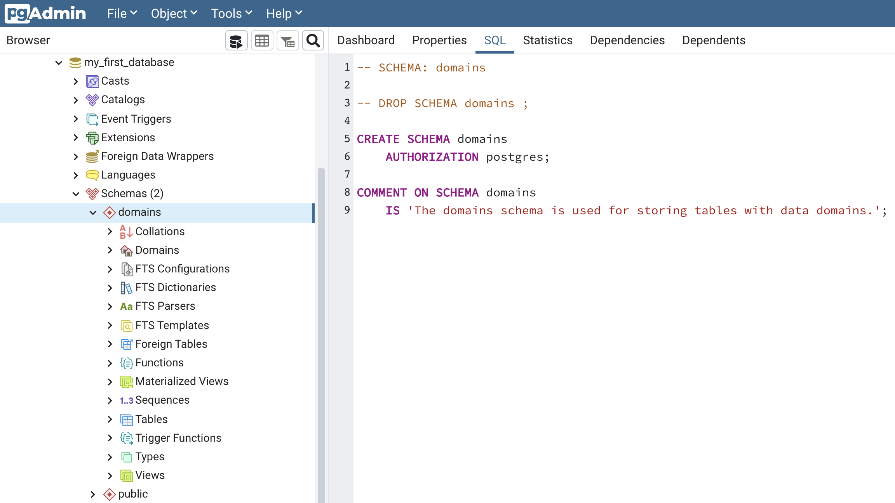Screen dimensions: 895x503
Task: Click the FTS Dictionaries books icon
Action: [126, 288]
